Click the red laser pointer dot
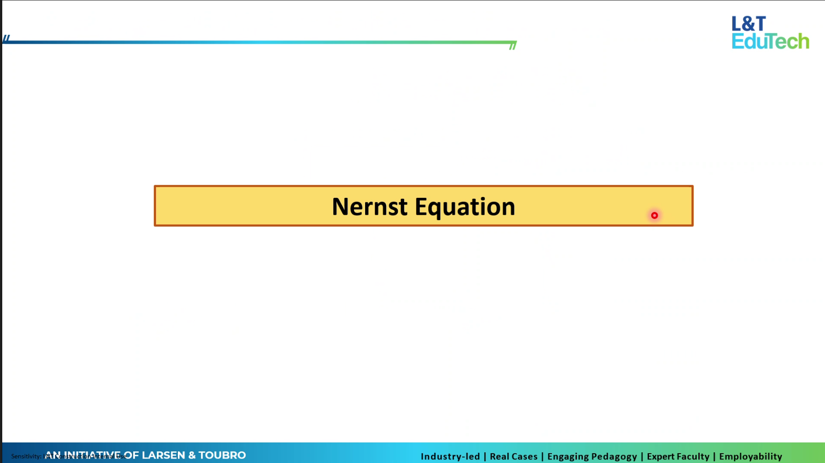825x463 pixels. click(654, 216)
